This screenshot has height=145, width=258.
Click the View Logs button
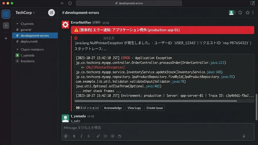coord(134,108)
